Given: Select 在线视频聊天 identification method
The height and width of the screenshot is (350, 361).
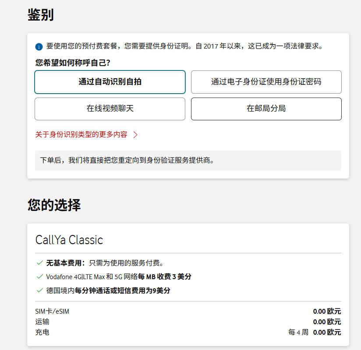Looking at the screenshot, I should (x=110, y=108).
